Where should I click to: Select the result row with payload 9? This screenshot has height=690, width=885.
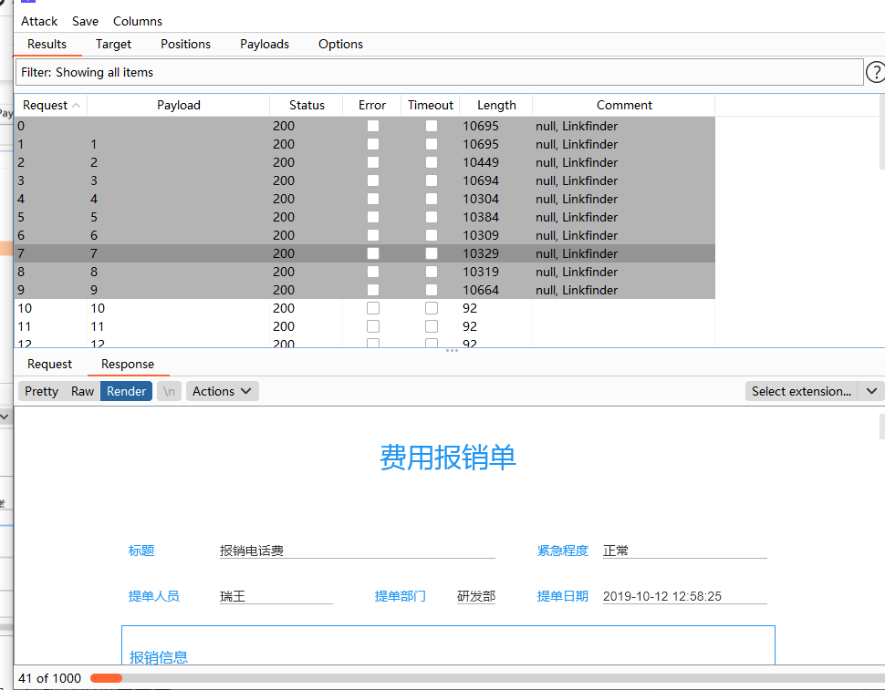pos(182,290)
